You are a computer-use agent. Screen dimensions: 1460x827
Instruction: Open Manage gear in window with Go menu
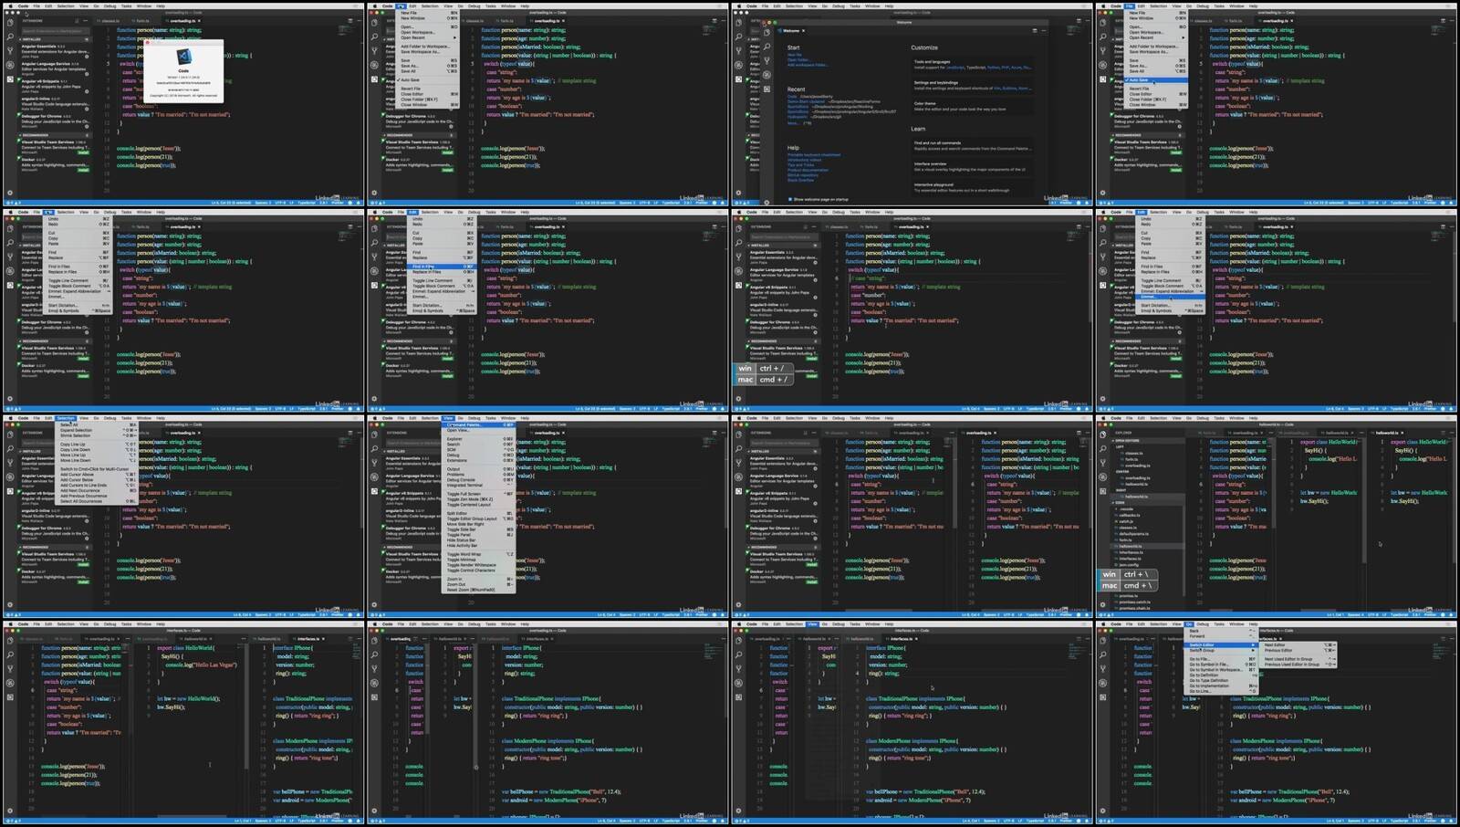(x=1102, y=811)
